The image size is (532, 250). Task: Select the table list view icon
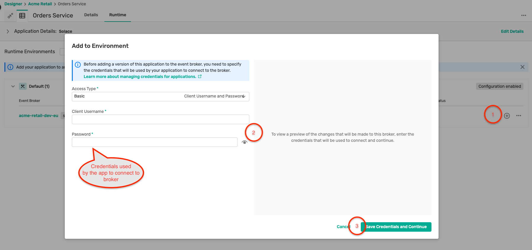[x=22, y=16]
